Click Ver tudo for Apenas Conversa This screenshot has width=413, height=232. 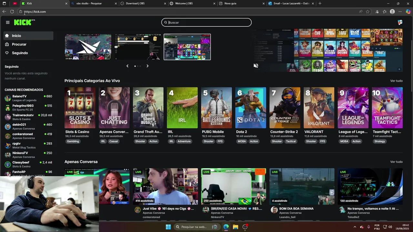396,162
